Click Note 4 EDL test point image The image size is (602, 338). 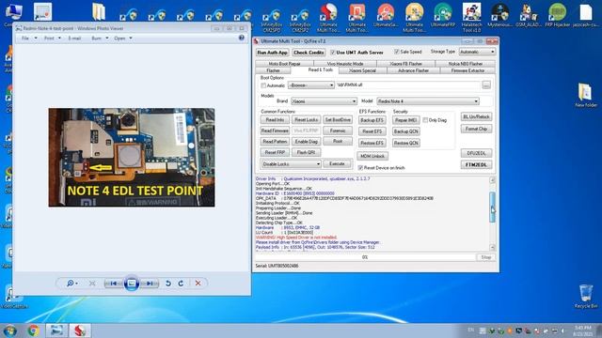click(x=132, y=158)
